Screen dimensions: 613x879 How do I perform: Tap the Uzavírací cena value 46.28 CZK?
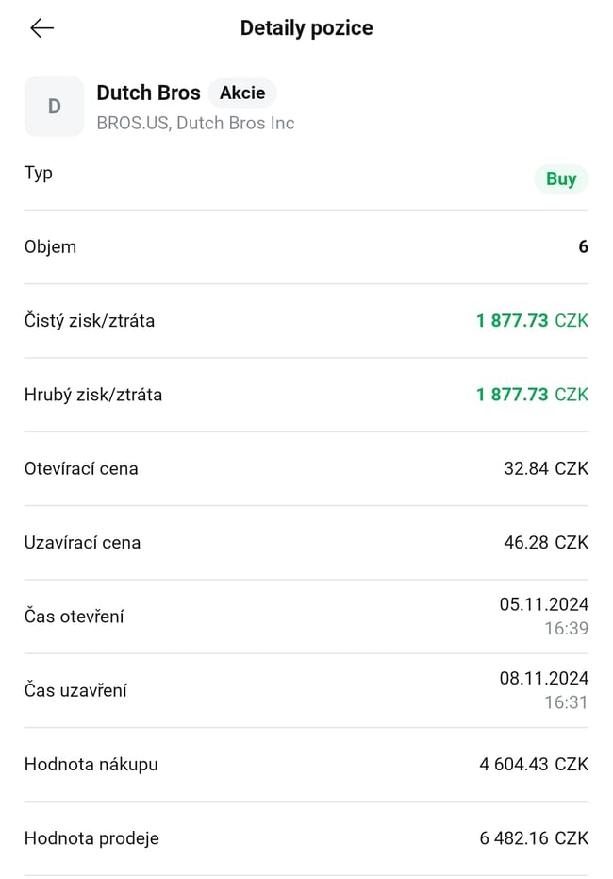pos(546,543)
